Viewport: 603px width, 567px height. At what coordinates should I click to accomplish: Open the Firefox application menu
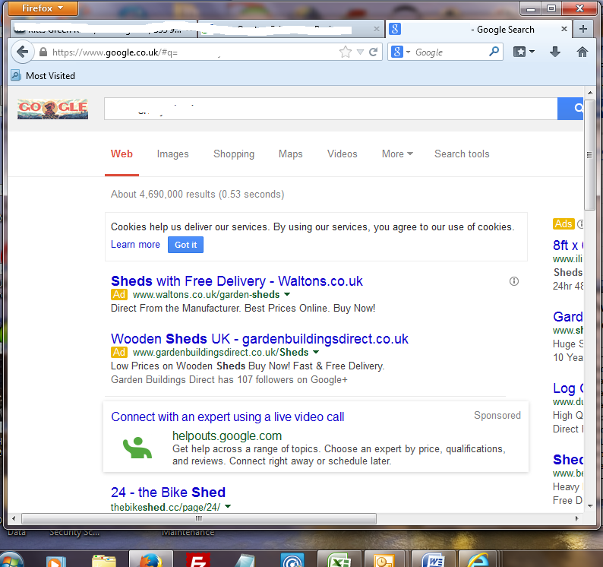pyautogui.click(x=43, y=8)
